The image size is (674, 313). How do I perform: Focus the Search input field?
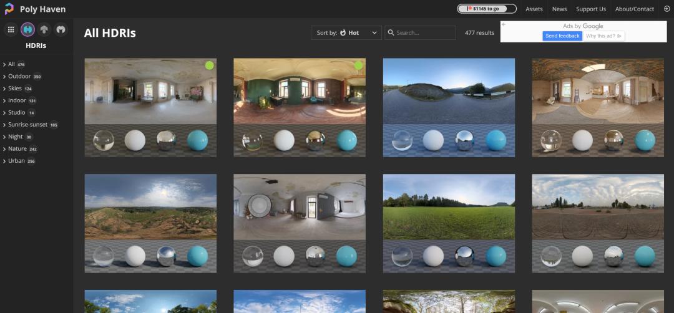click(x=424, y=32)
